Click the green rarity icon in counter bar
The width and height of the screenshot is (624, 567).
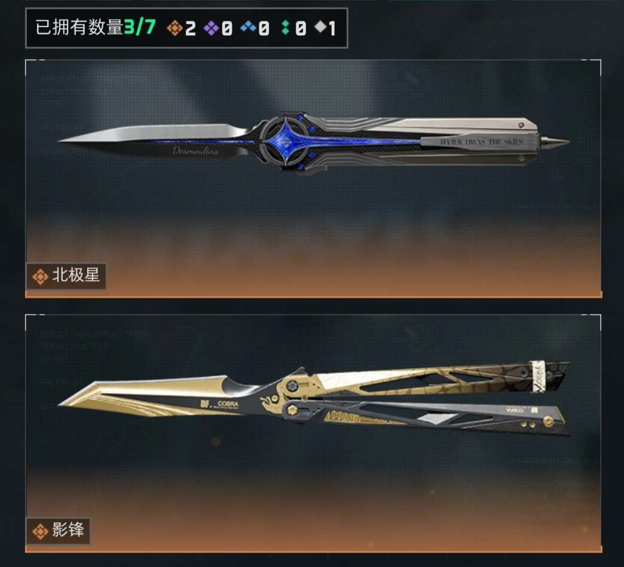point(285,28)
